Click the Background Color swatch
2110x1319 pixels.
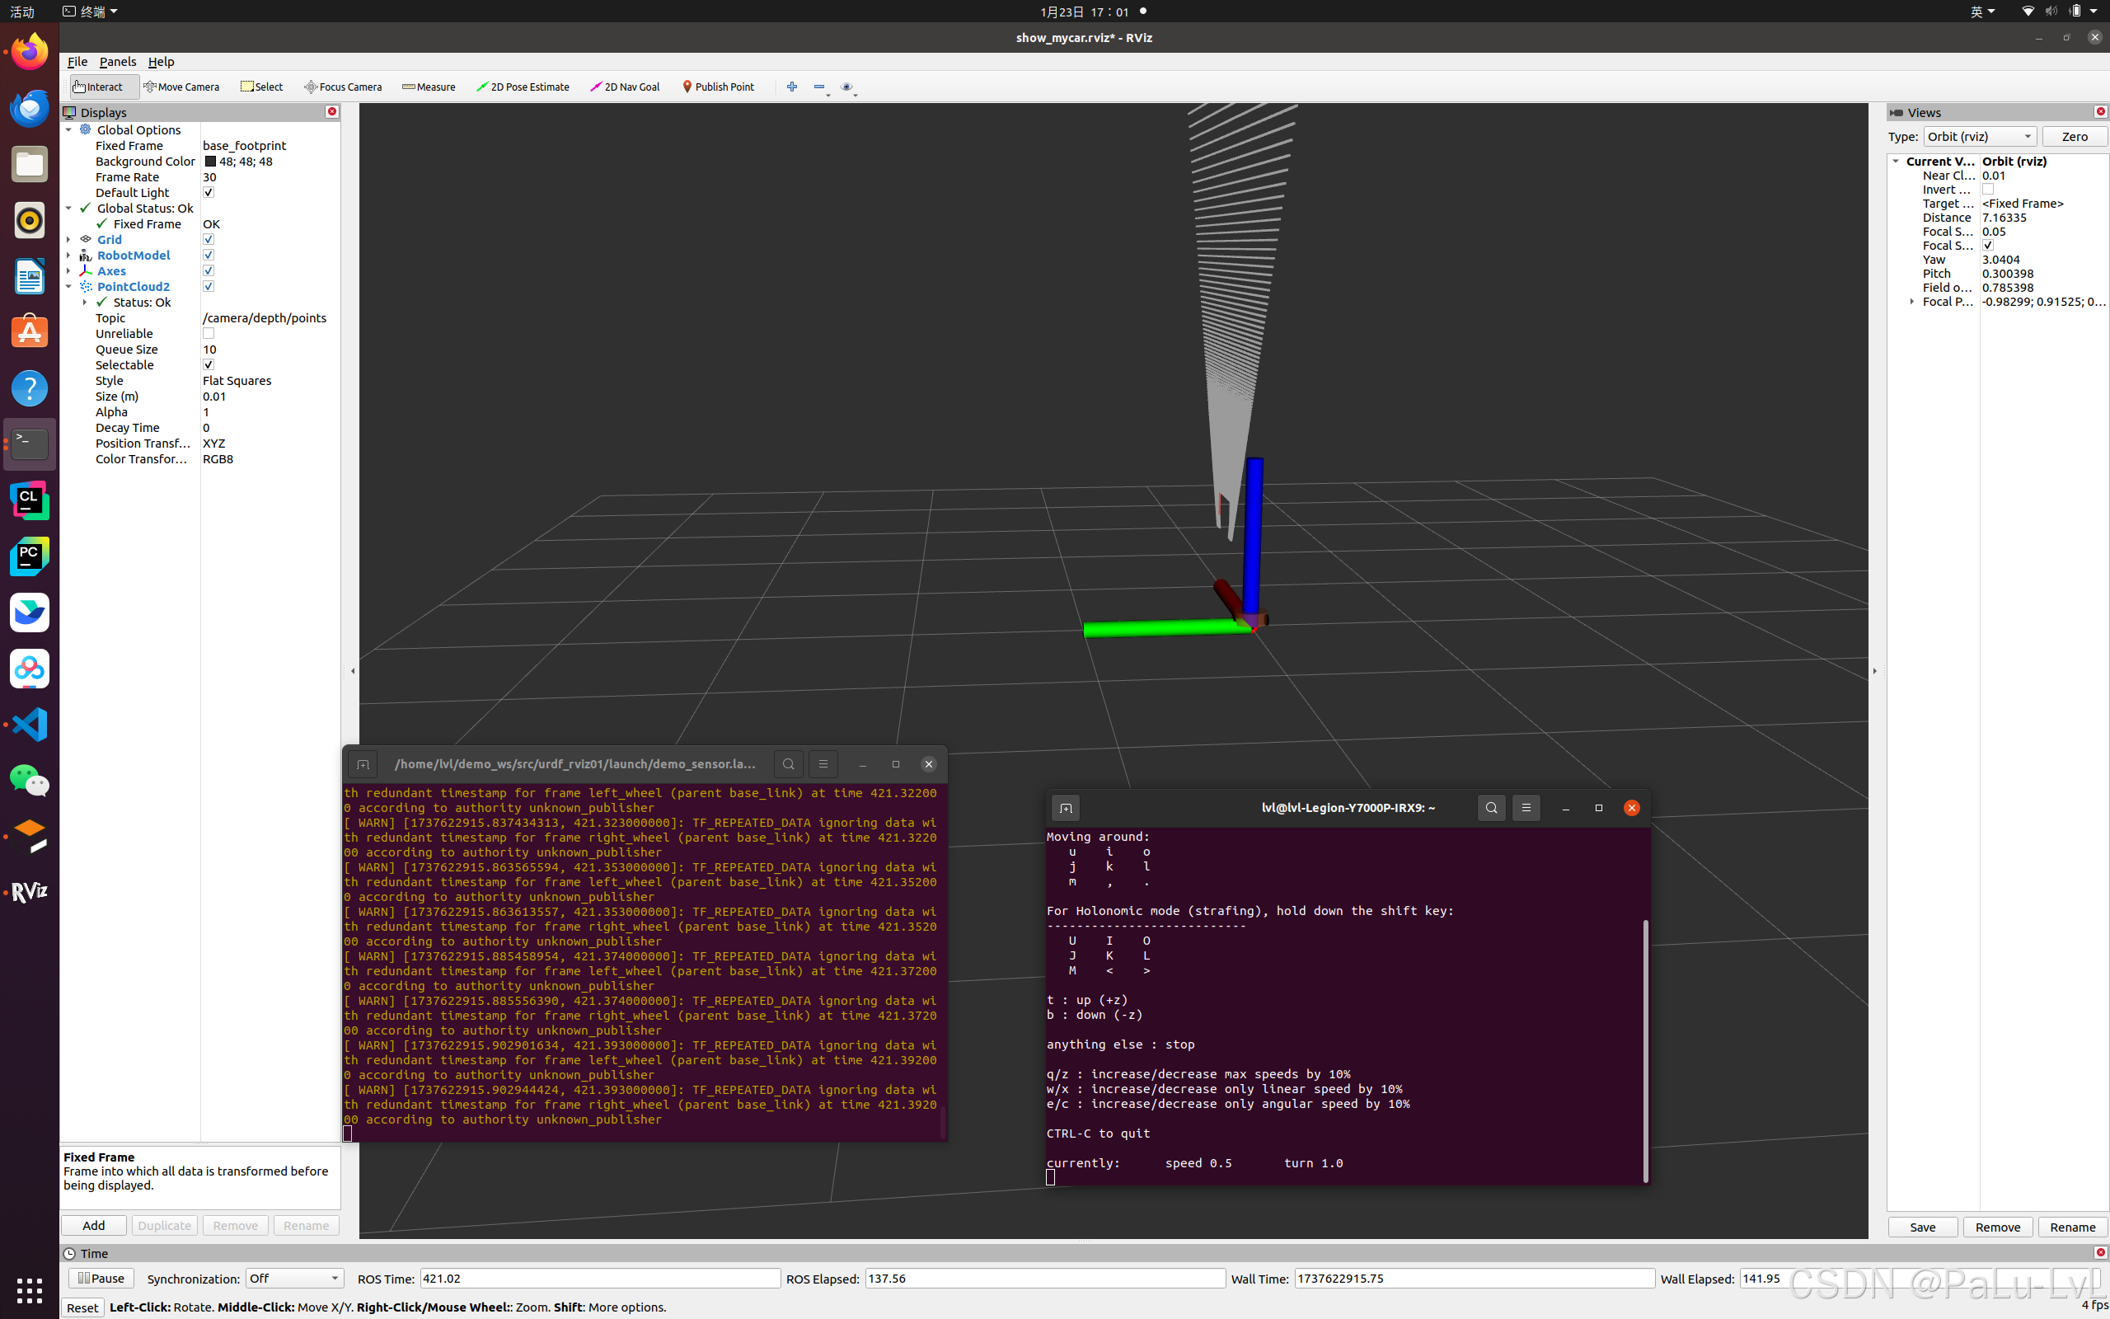[210, 162]
